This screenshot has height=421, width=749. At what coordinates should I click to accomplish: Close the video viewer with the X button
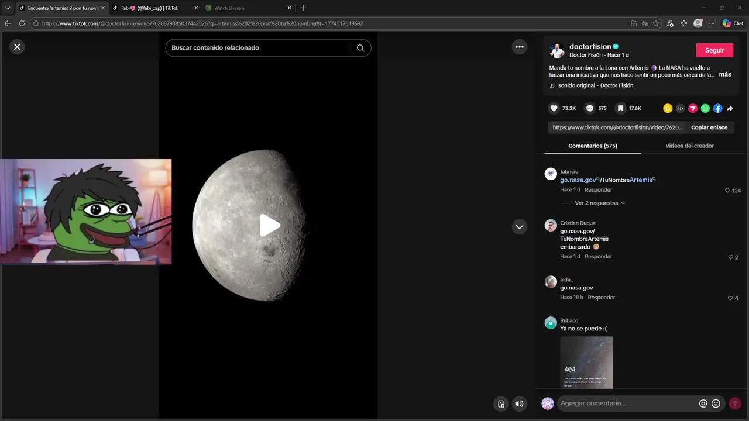coord(17,47)
